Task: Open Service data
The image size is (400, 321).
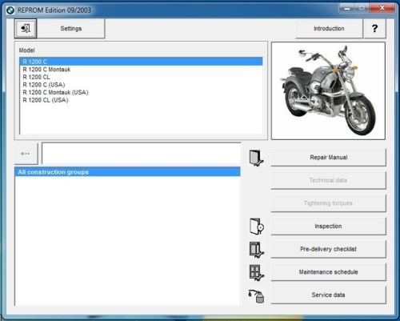Action: pos(329,295)
